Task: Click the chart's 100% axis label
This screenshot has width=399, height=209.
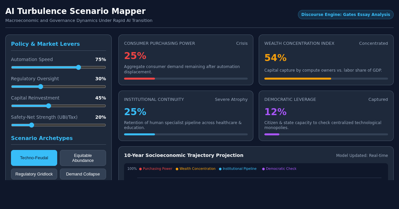Action: (132, 169)
